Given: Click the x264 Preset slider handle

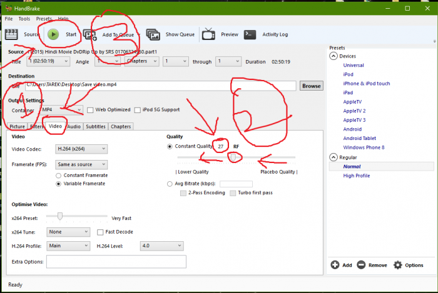Looking at the screenshot, I should 60,216.
